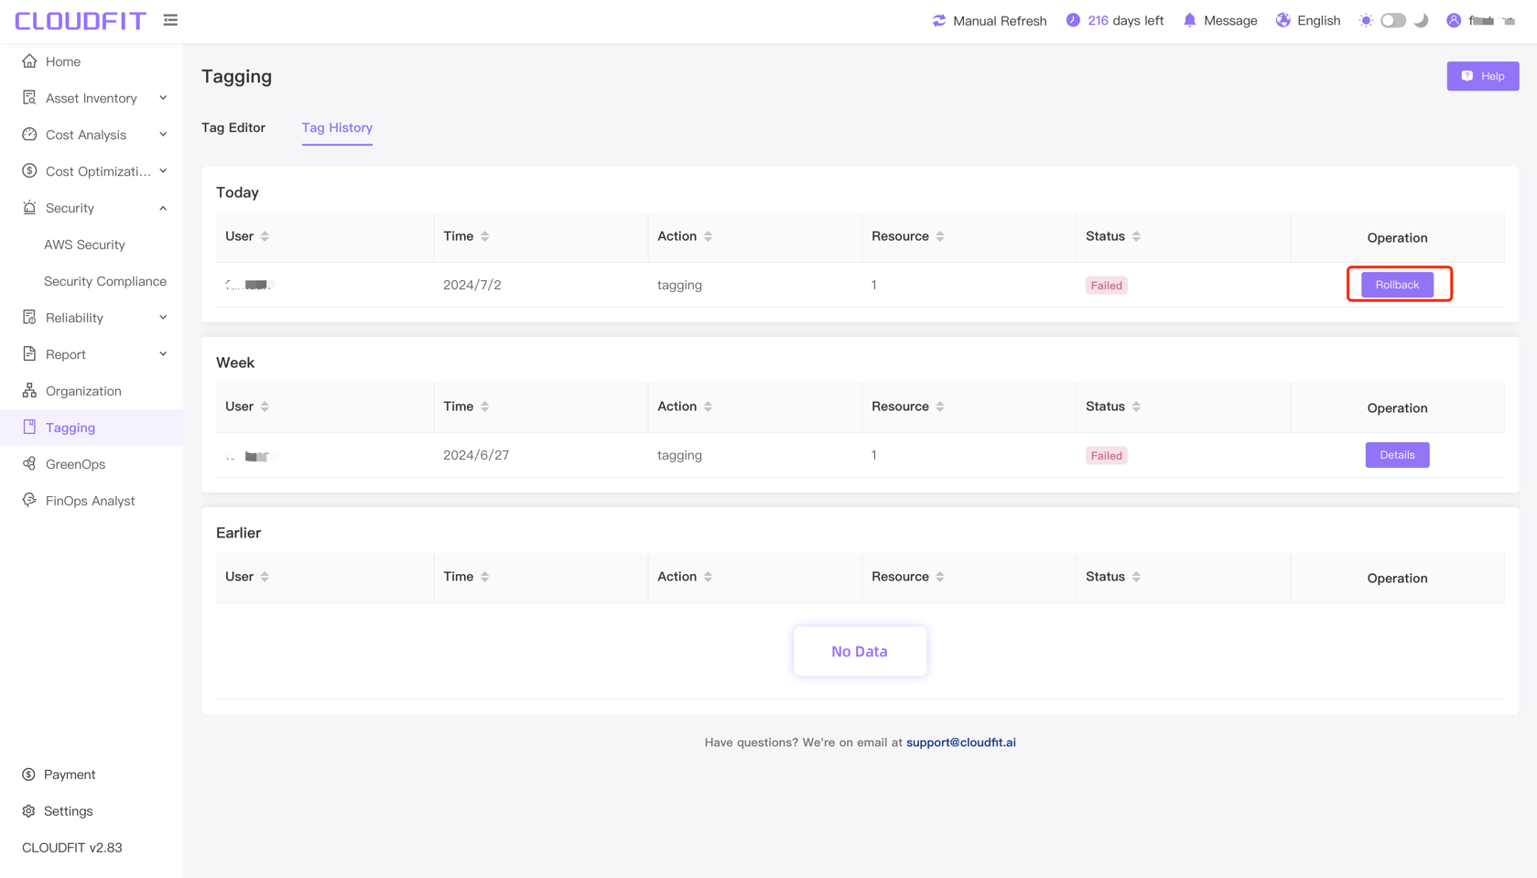Click CLOUDFIT v2.83 version label

click(72, 848)
